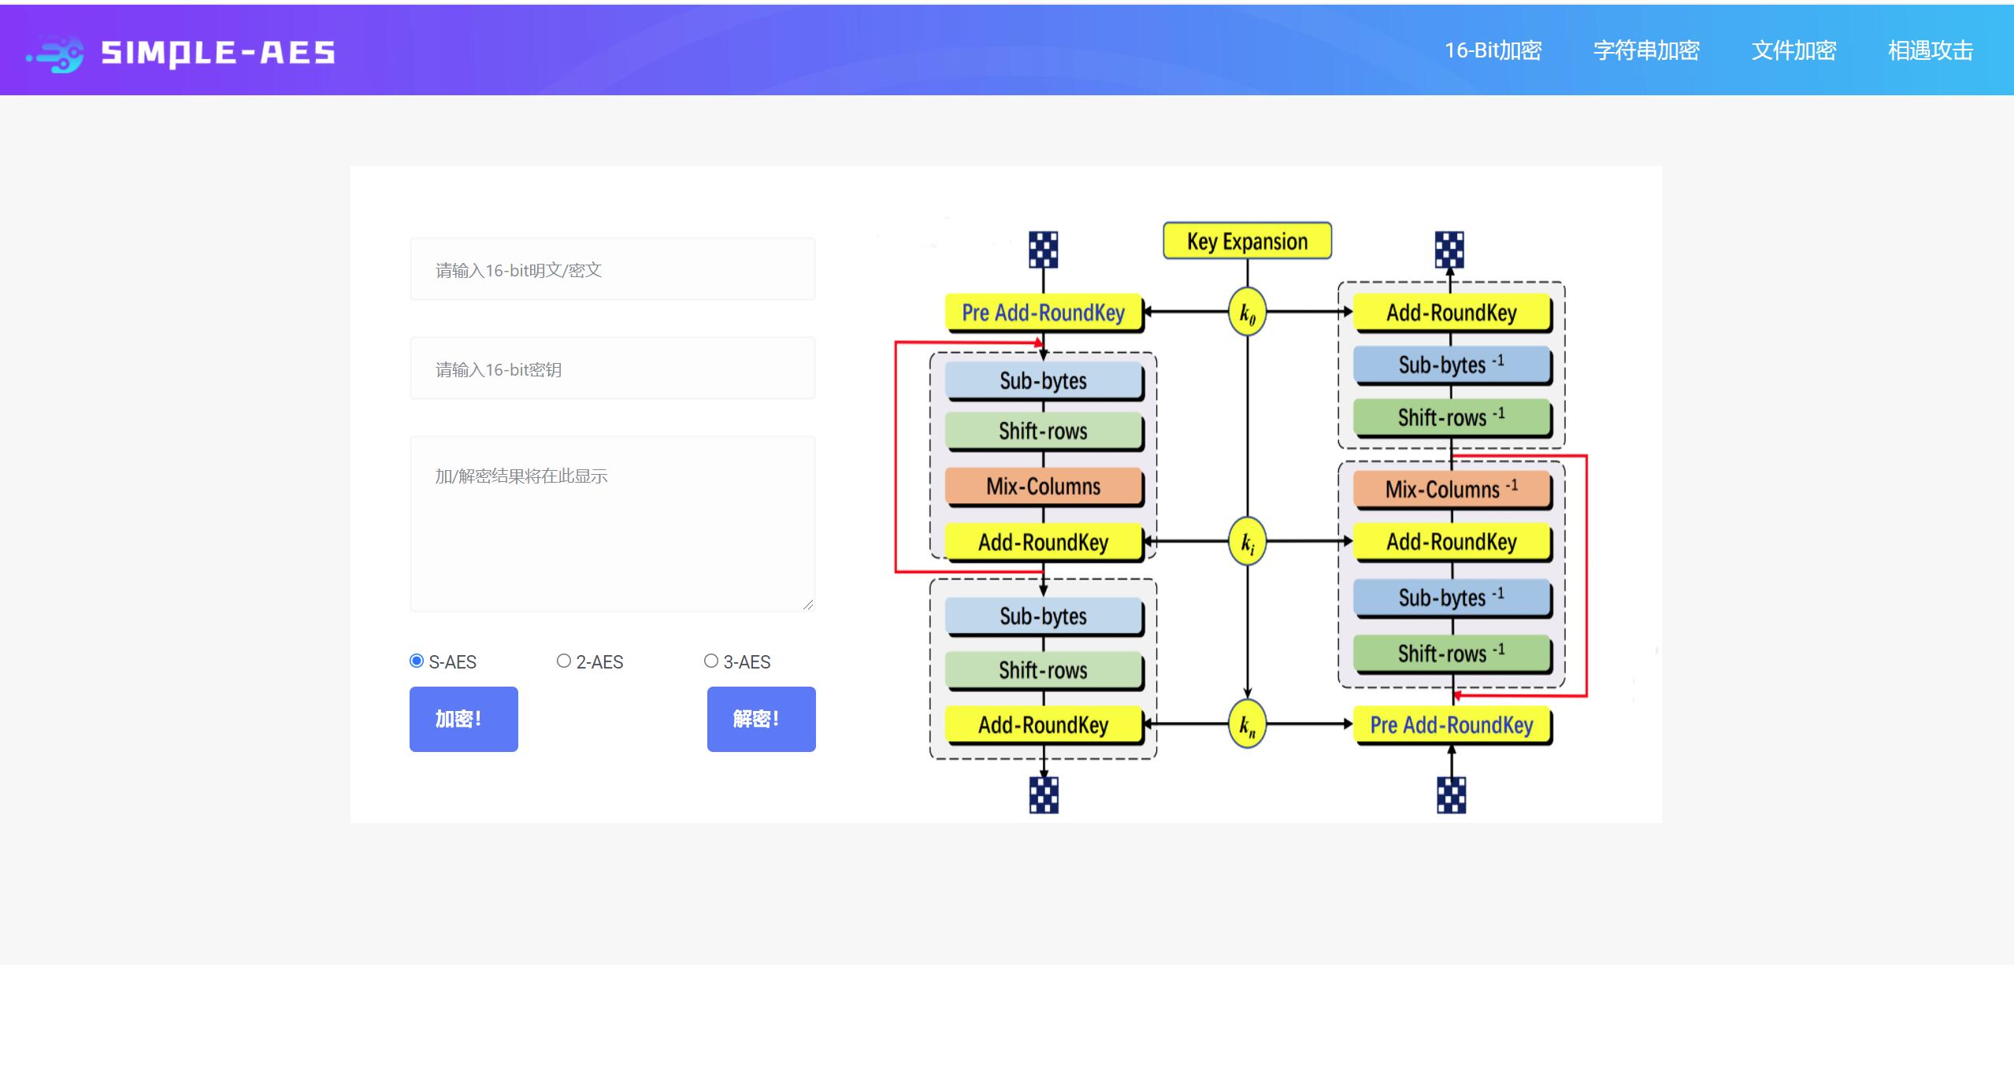Switch to the 字符串加密 page
2014x1089 pixels.
coord(1645,50)
